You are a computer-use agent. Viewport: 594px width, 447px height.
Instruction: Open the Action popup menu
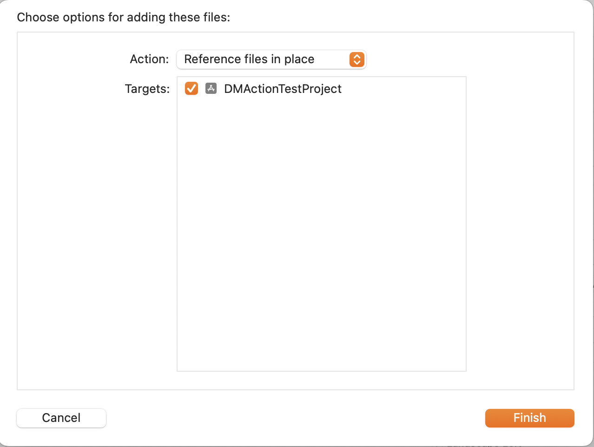click(x=271, y=59)
